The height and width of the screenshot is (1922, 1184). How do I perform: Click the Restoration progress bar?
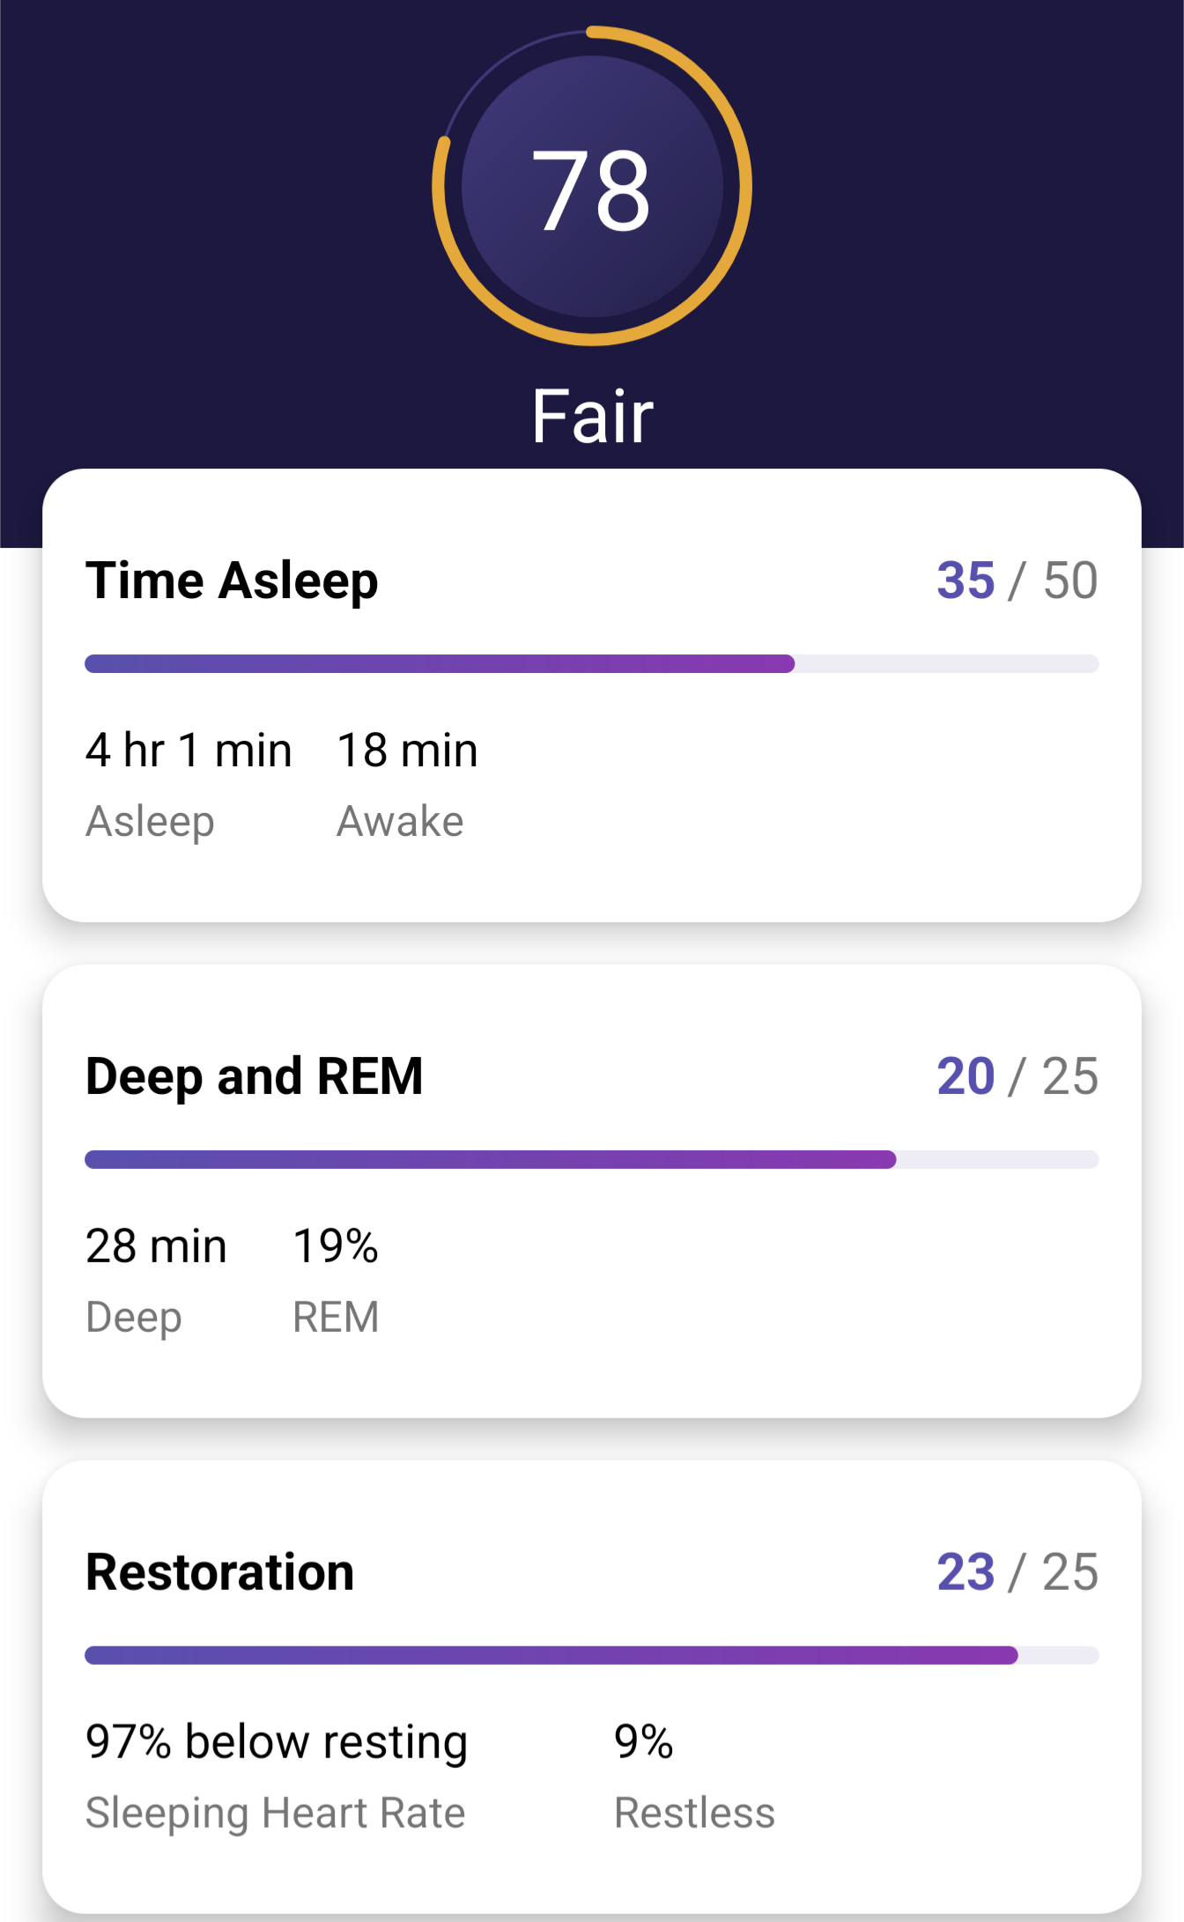(x=591, y=1655)
